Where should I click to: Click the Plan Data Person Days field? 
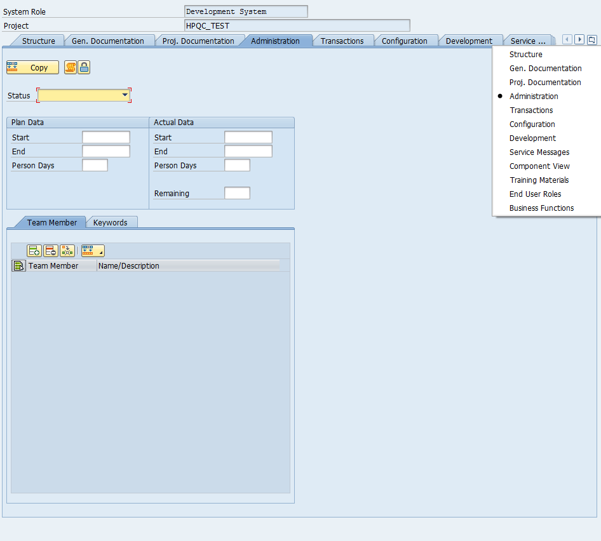pos(95,165)
